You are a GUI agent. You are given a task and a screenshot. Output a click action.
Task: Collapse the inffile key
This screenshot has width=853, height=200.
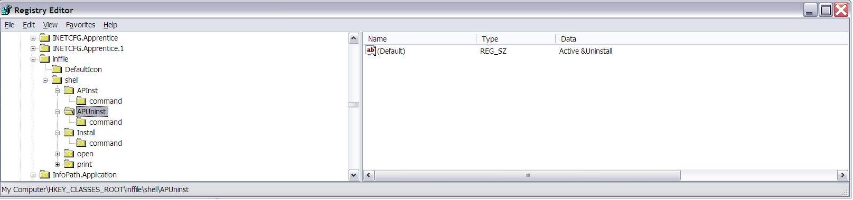tap(33, 59)
